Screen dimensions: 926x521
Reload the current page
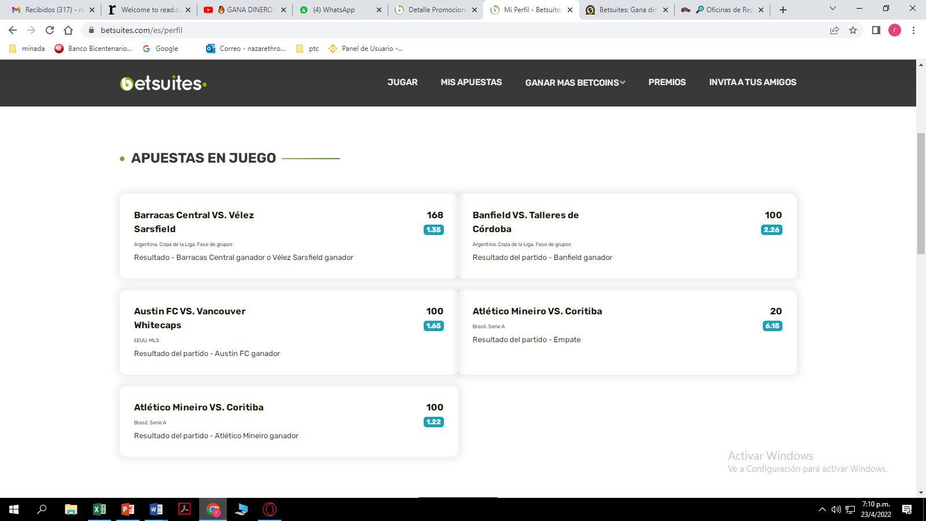(x=50, y=30)
